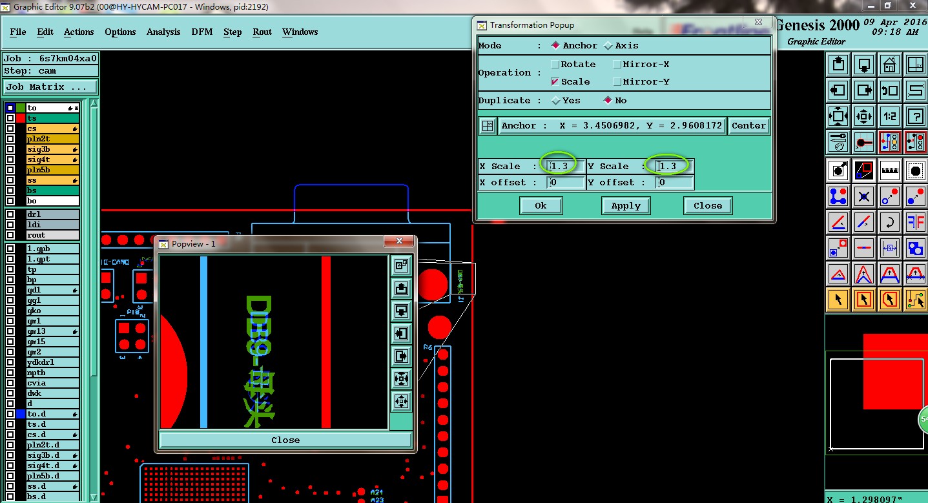Click the XY coordinate grid icon
The height and width of the screenshot is (503, 928).
click(915, 65)
